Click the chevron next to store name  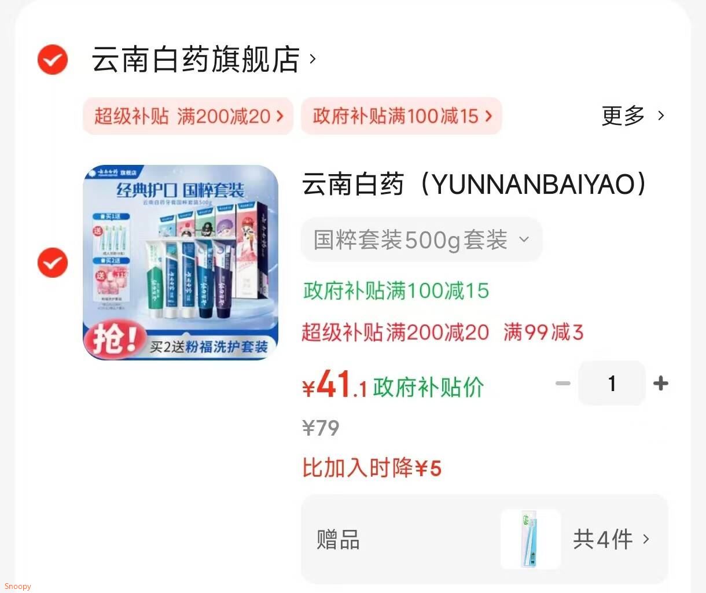[313, 59]
